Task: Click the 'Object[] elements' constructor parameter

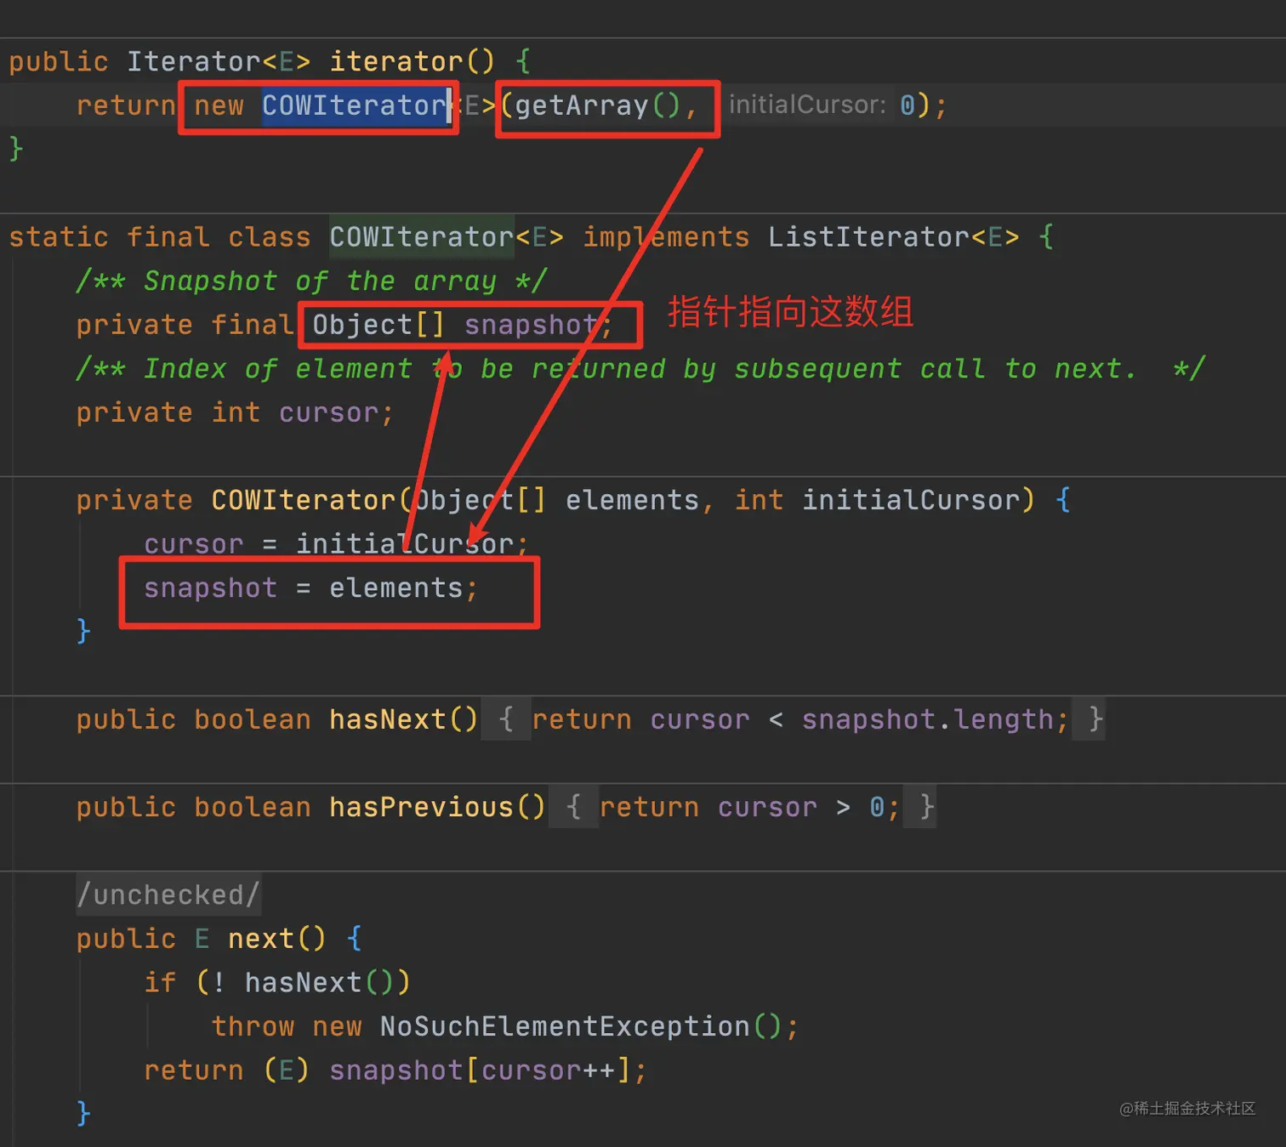Action: coord(556,500)
